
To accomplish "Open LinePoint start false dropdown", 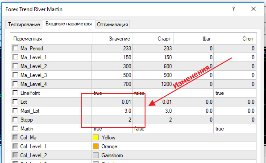I will click(153, 93).
